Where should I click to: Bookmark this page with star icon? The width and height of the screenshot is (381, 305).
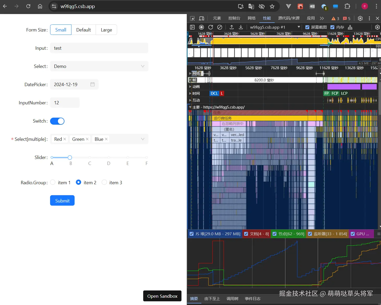272,6
